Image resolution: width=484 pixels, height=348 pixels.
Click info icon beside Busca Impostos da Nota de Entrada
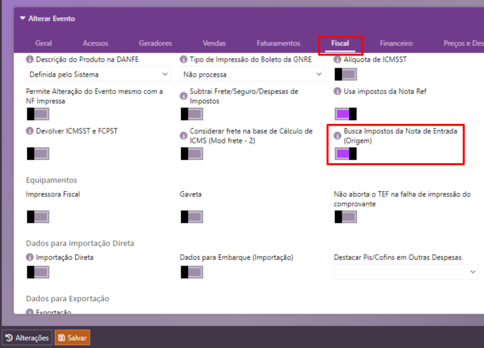pyautogui.click(x=337, y=136)
